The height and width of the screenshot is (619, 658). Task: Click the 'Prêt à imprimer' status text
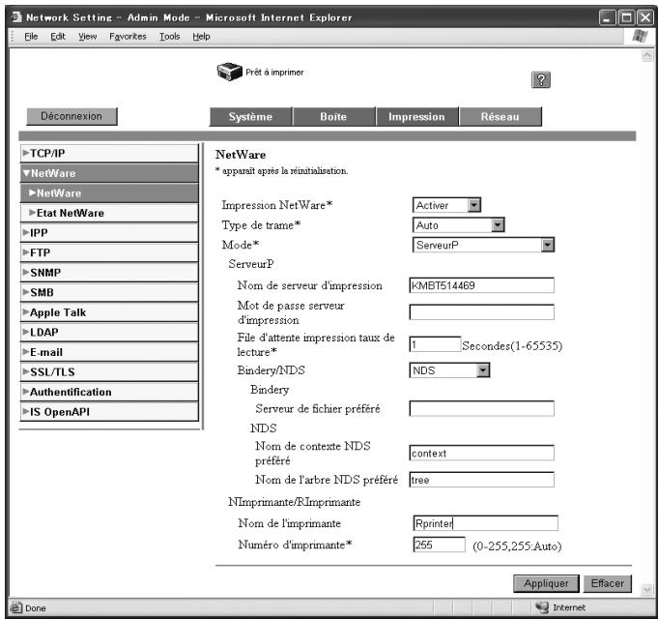click(x=274, y=73)
